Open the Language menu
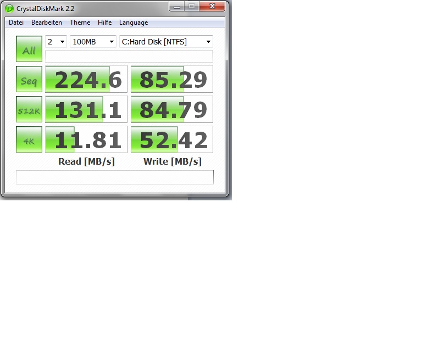Image resolution: width=422 pixels, height=337 pixels. click(x=134, y=23)
